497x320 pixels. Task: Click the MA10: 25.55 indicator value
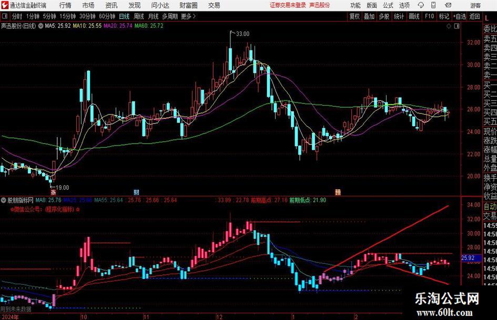(87, 26)
